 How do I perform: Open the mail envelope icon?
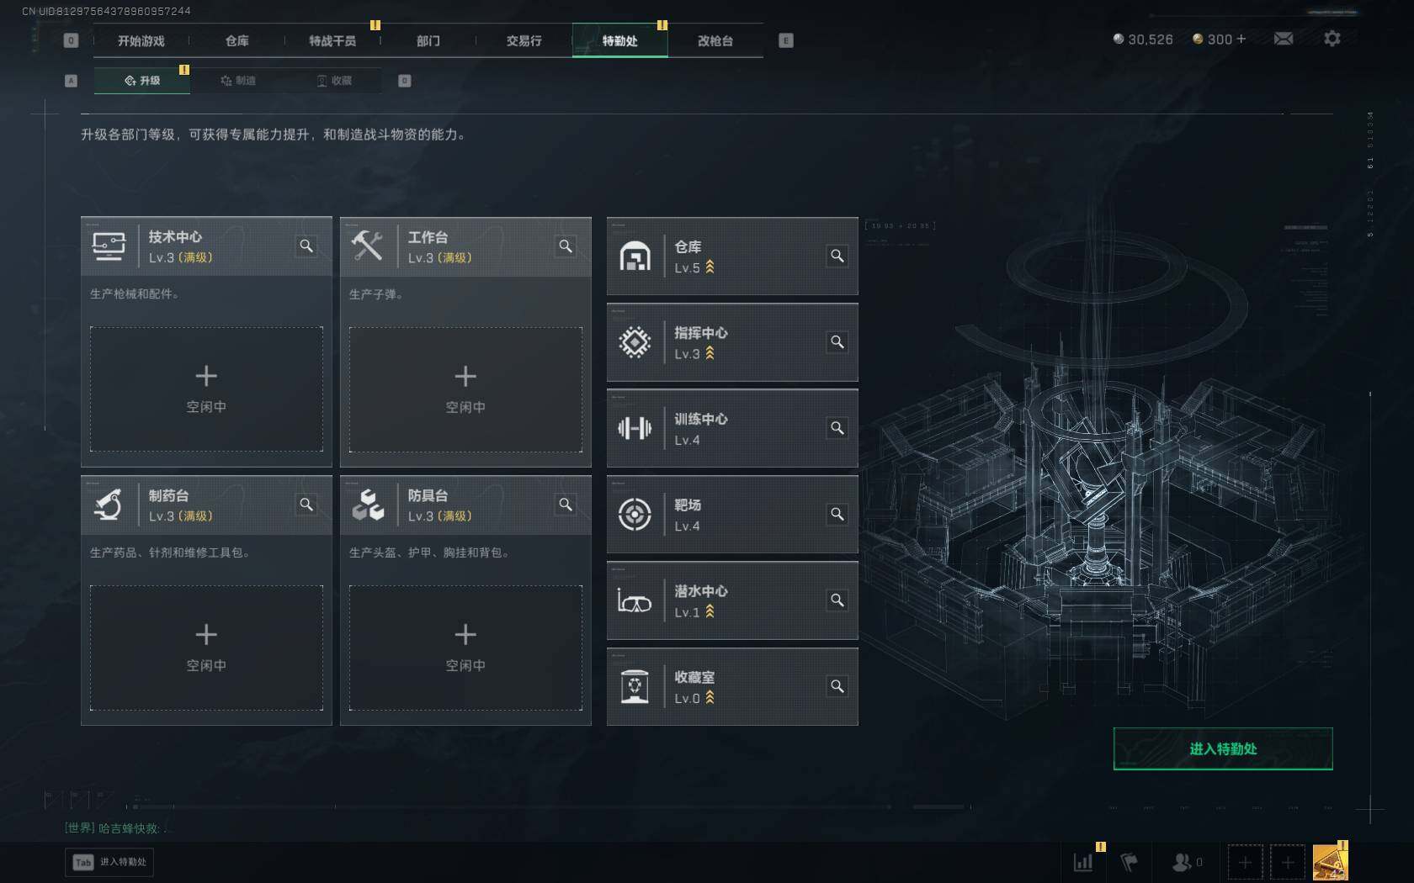1284,39
